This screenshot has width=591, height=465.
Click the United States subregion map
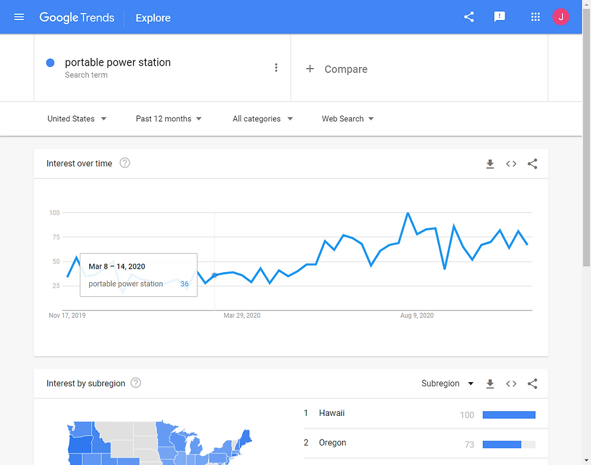tap(160, 443)
